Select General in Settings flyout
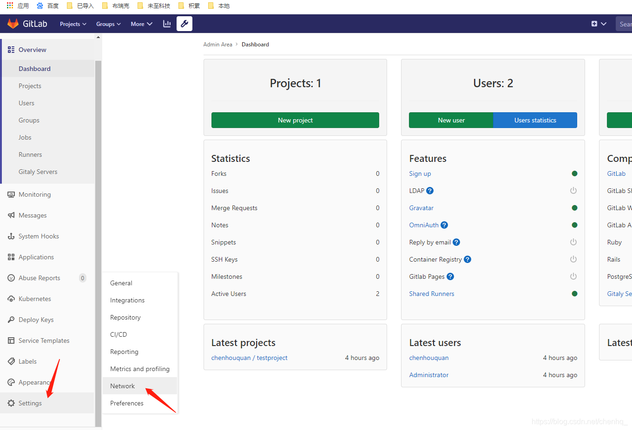632x430 pixels. point(140,283)
